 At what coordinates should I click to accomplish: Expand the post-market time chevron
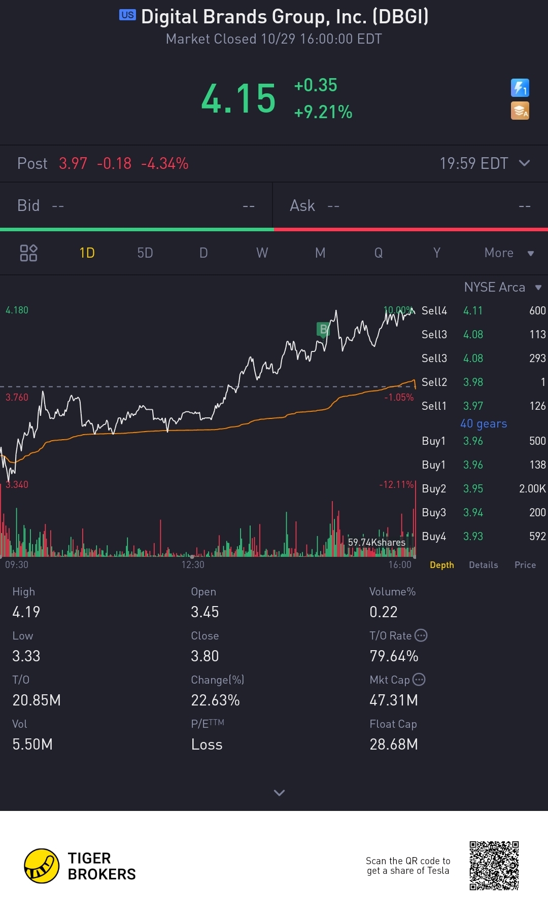[525, 163]
